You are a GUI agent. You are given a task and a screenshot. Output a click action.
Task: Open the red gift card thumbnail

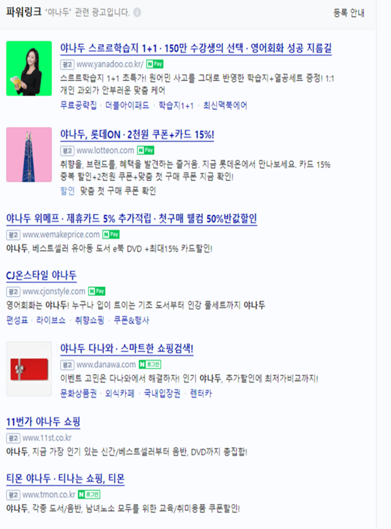(29, 369)
